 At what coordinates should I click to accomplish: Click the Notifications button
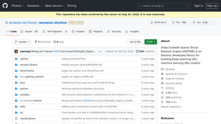pyautogui.click(x=158, y=23)
